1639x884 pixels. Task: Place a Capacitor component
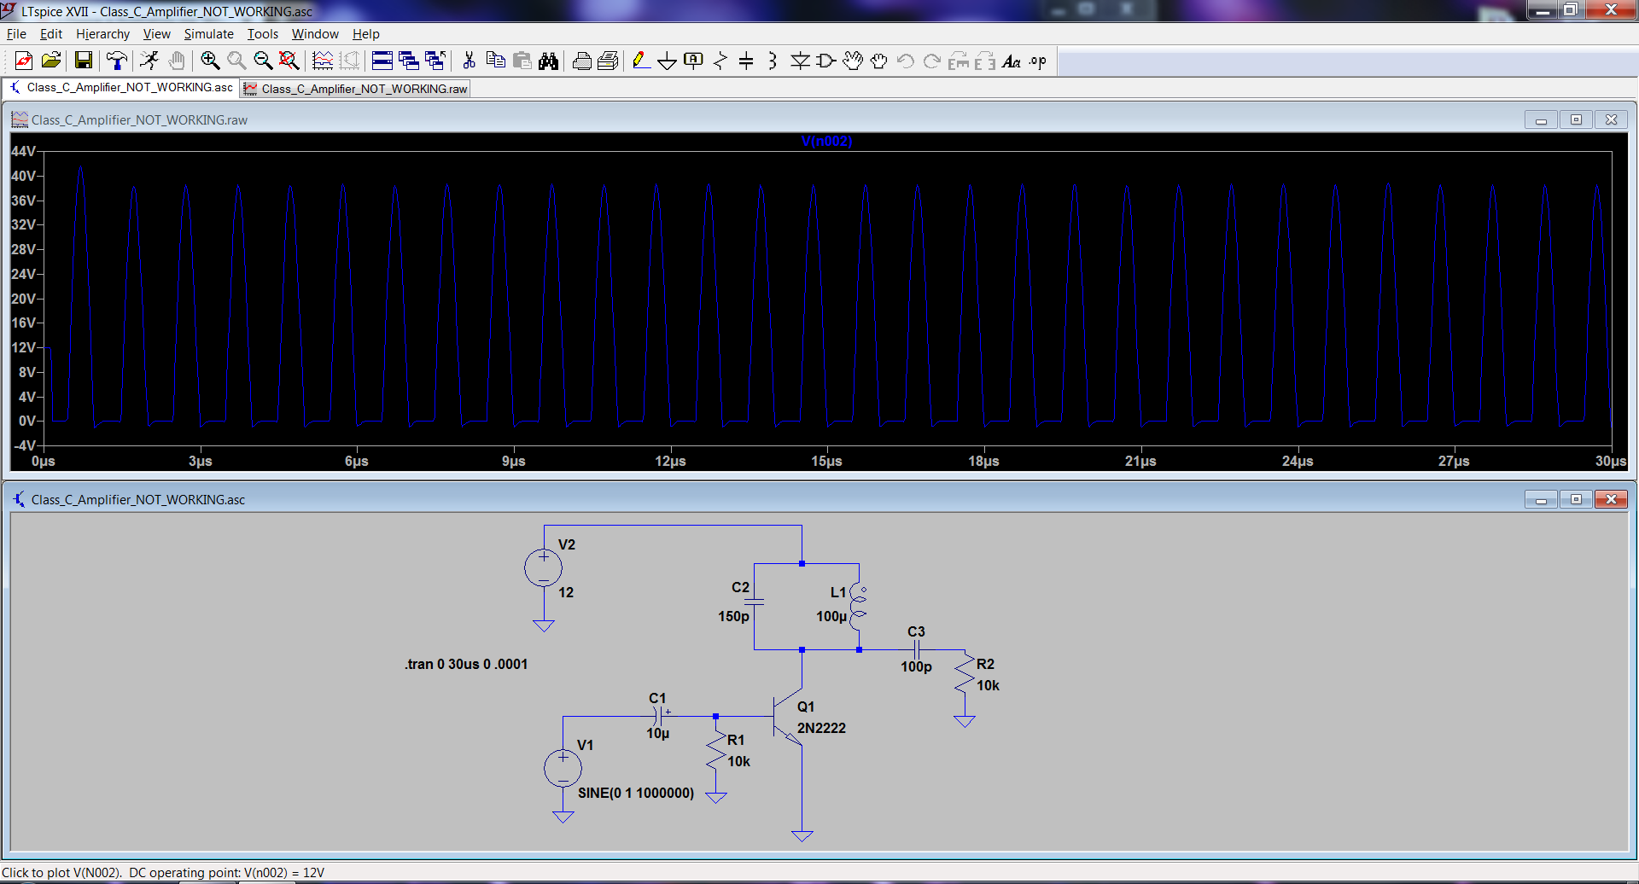[x=746, y=61]
